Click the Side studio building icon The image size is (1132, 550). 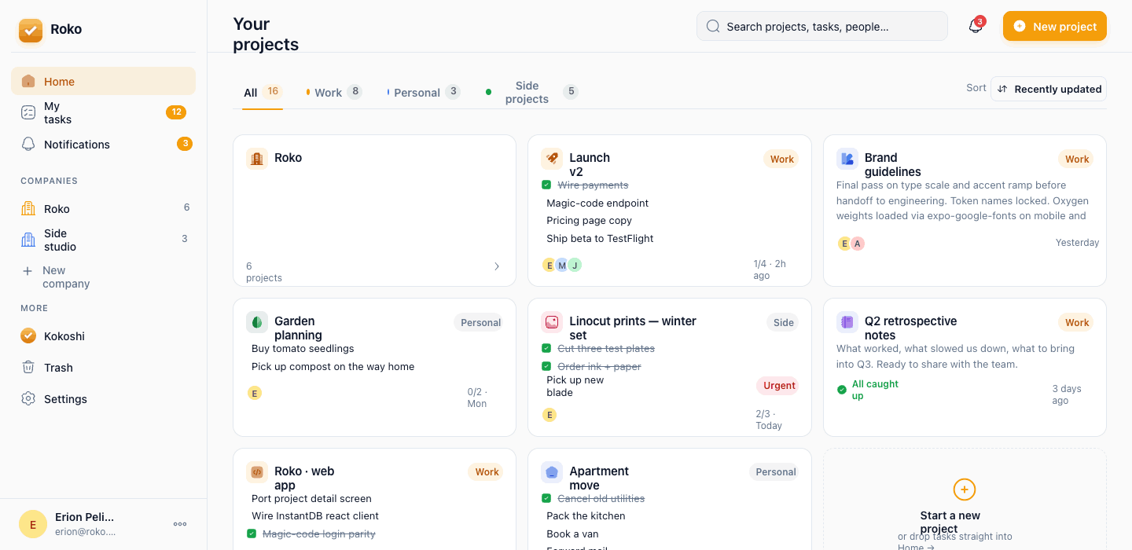click(28, 240)
